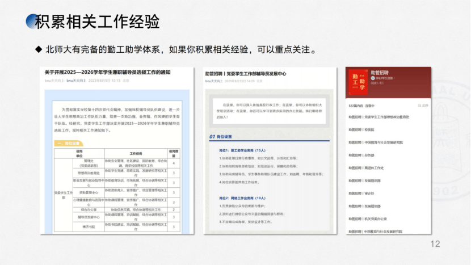Click the 综合办公室 table cell
The height and width of the screenshot is (265, 471).
tap(89, 209)
